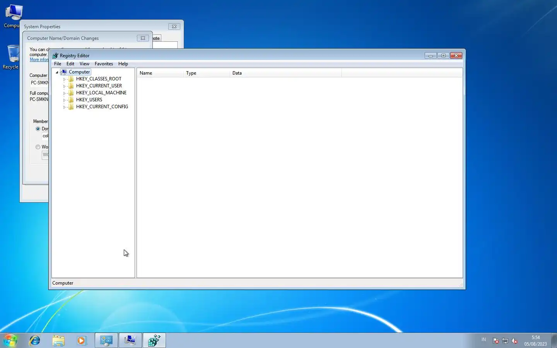Click the HKEY_CURRENT_CONFIG folder icon

point(71,107)
